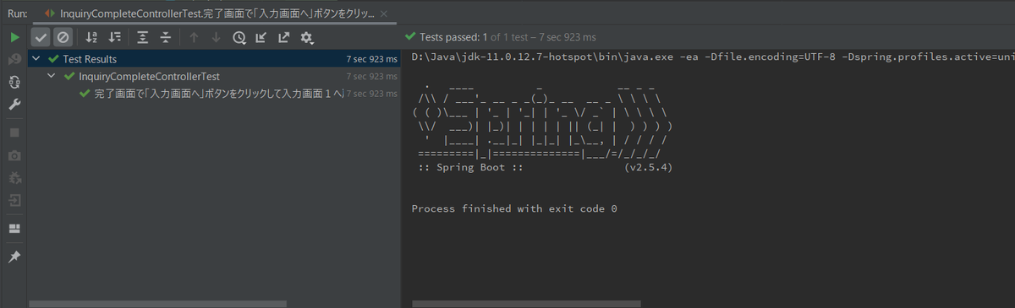1015x308 pixels.
Task: Sort test results by duration
Action: point(115,37)
